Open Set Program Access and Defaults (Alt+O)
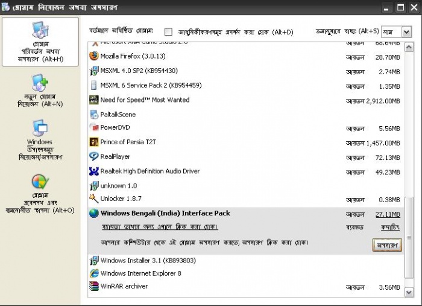422x306 pixels. point(40,194)
